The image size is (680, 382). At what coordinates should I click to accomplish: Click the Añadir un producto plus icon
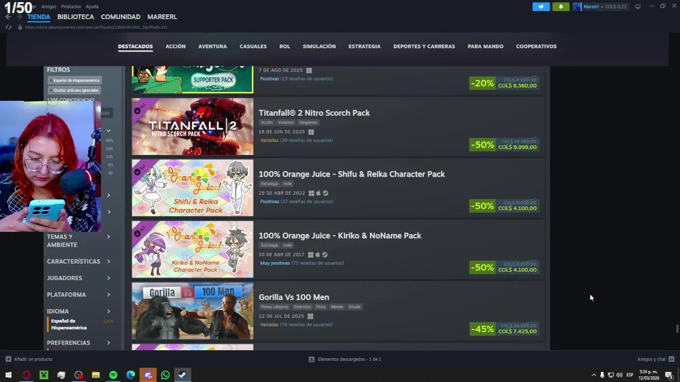point(8,359)
